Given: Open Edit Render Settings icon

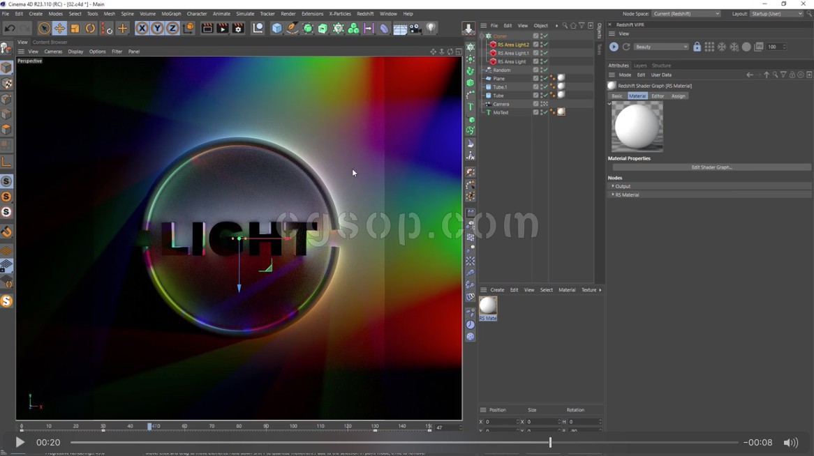Looking at the screenshot, I should click(x=238, y=29).
